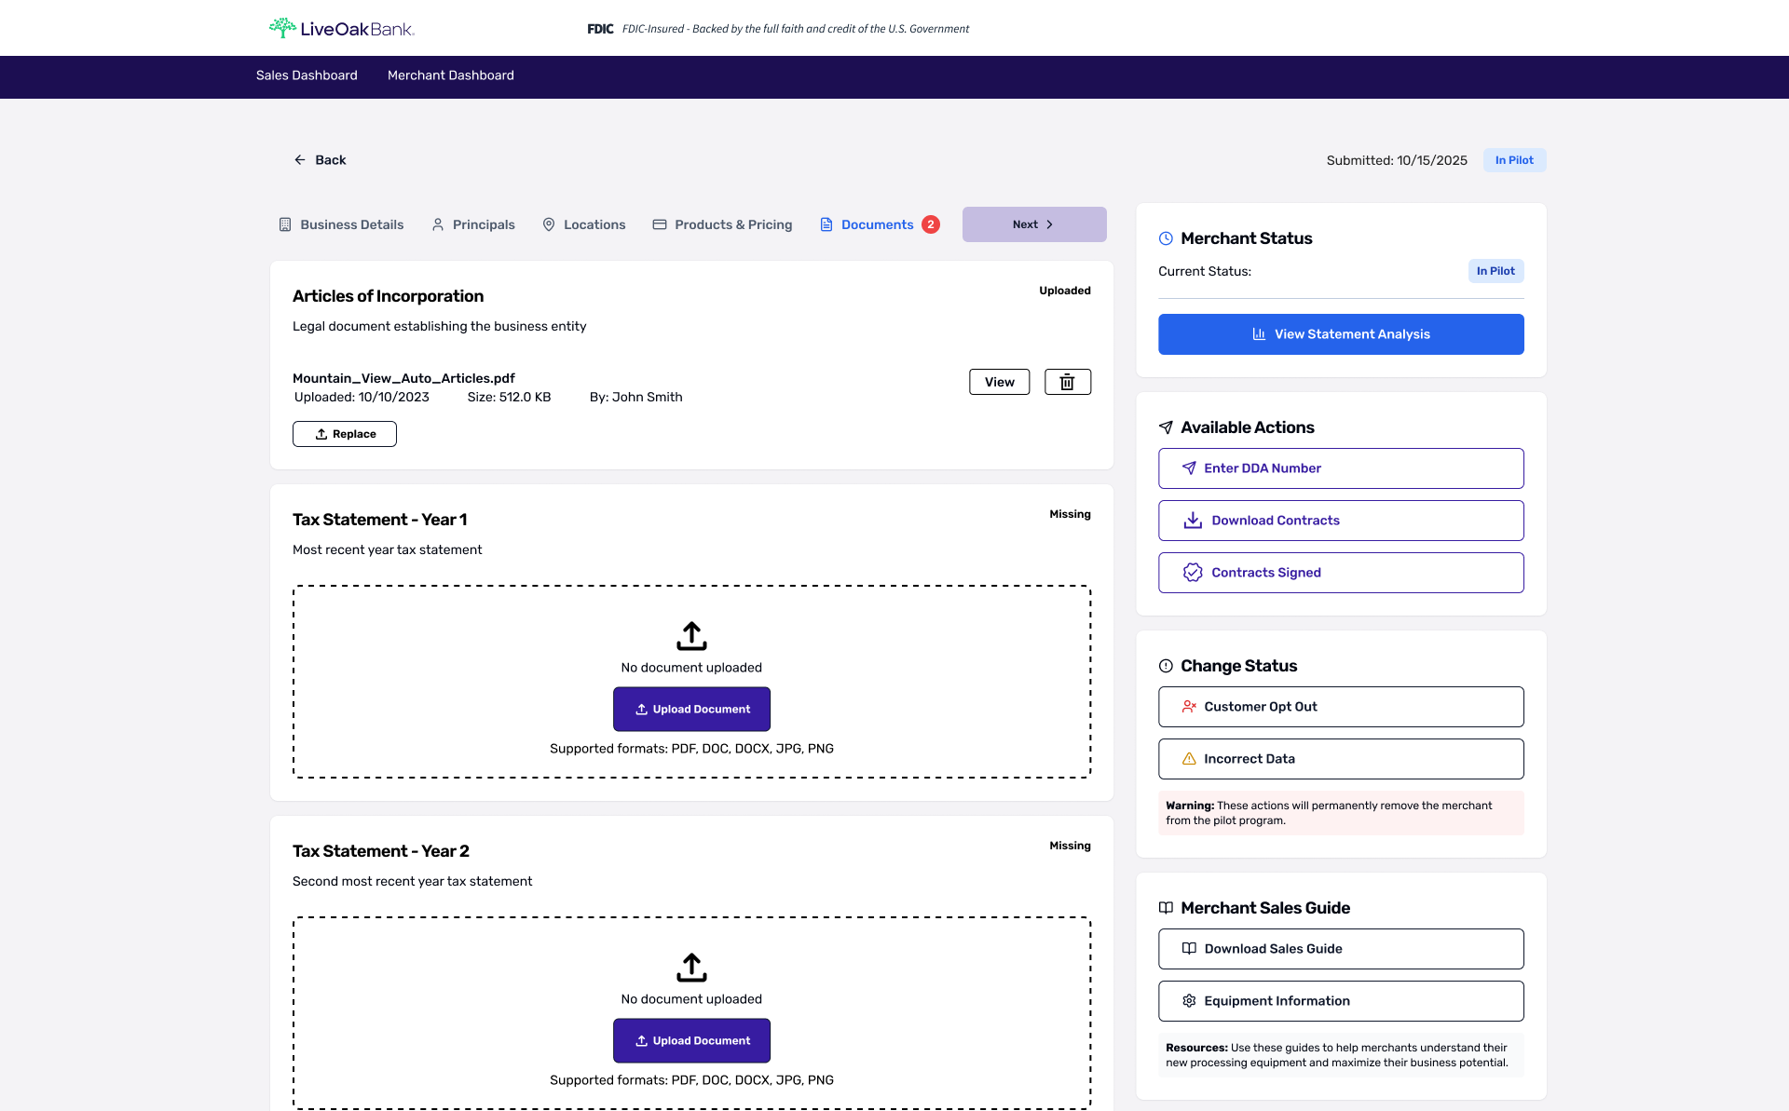Click the trash icon for Articles of Incorporation
The height and width of the screenshot is (1111, 1789).
tap(1067, 382)
